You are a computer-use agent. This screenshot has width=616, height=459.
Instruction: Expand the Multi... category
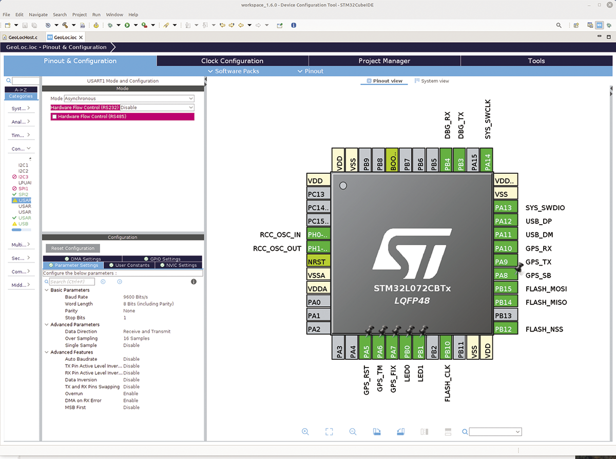21,245
